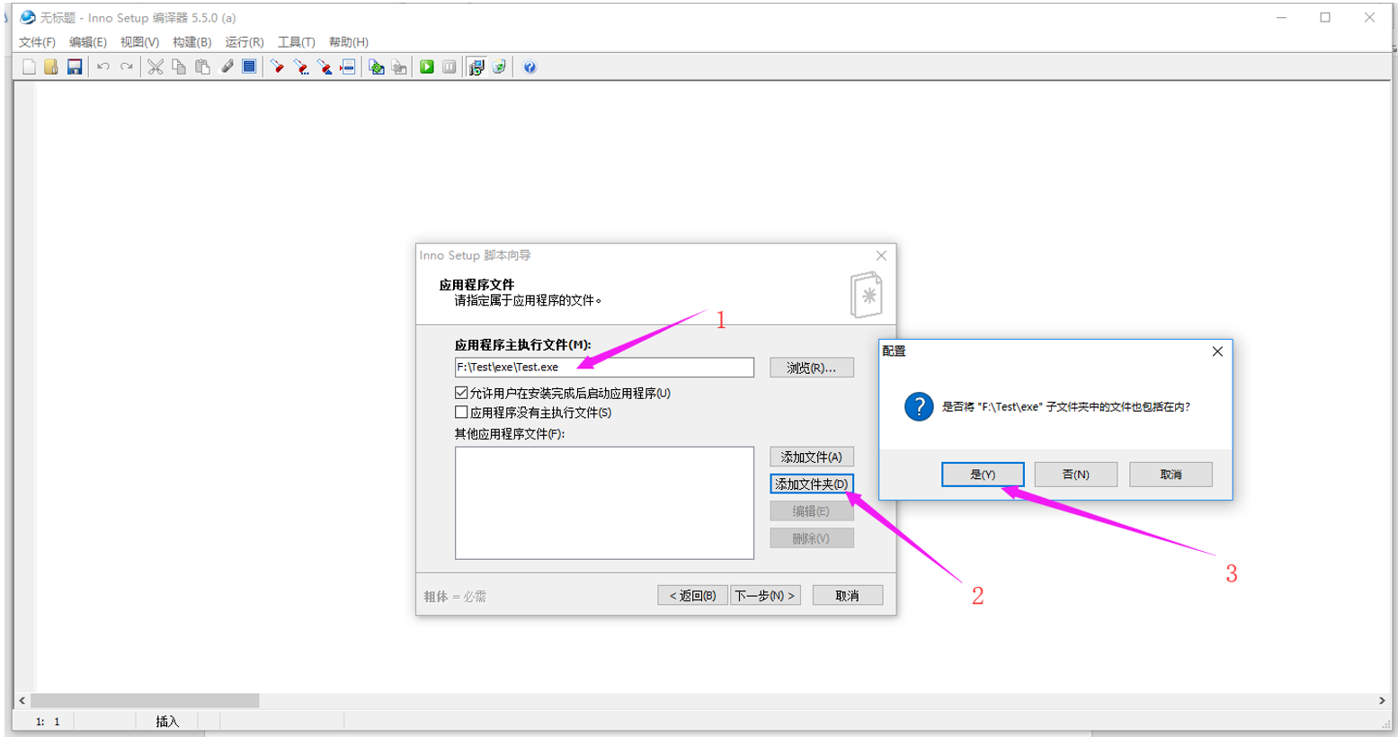Click 是(Y) to include subfolder files
The height and width of the screenshot is (737, 1398).
pyautogui.click(x=983, y=475)
